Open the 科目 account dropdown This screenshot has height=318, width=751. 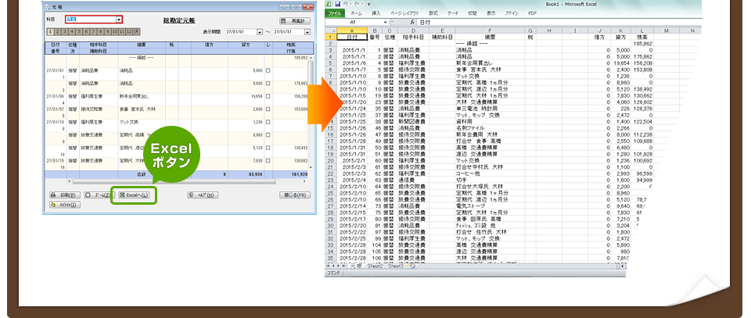(x=118, y=19)
